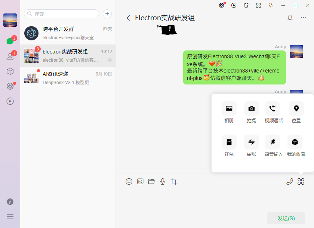The width and height of the screenshot is (314, 228).
Task: Click the muted bell icon on Electron实战研发组 row
Action: coord(110,60)
